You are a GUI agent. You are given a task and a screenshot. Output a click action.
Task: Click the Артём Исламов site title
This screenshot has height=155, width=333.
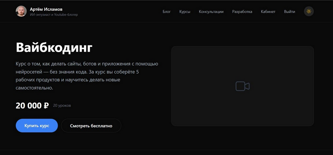pos(46,9)
